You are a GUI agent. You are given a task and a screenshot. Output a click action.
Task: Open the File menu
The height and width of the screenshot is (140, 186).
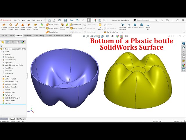coord(15,20)
